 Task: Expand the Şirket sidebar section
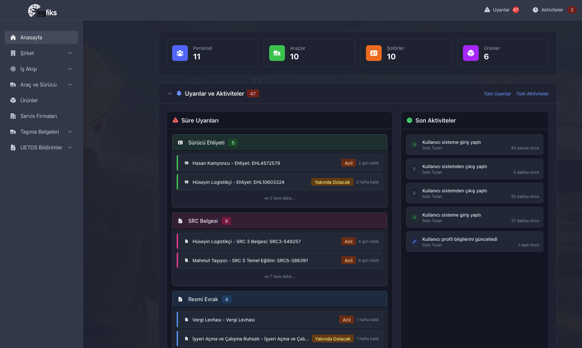[x=41, y=53]
